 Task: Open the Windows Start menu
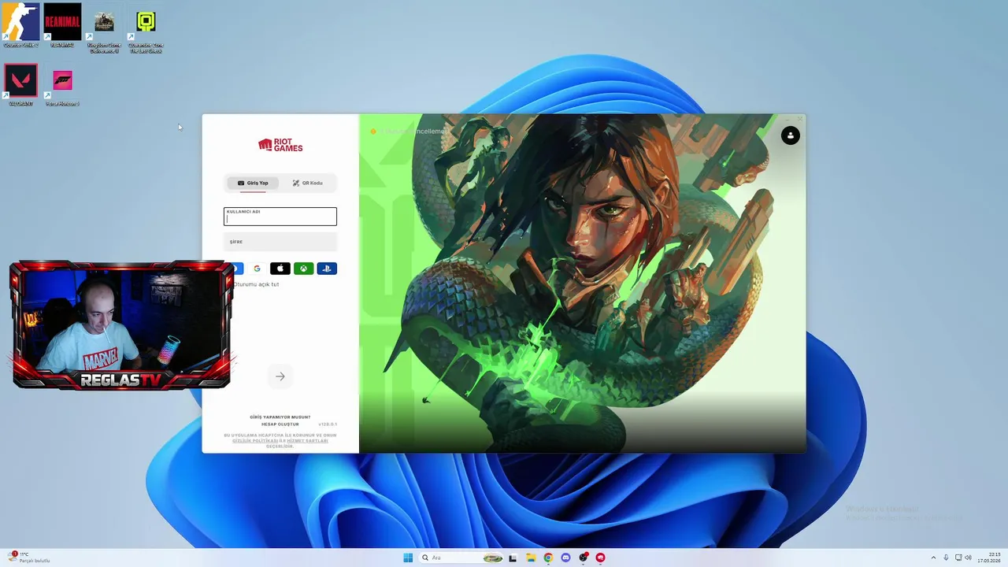pyautogui.click(x=408, y=558)
